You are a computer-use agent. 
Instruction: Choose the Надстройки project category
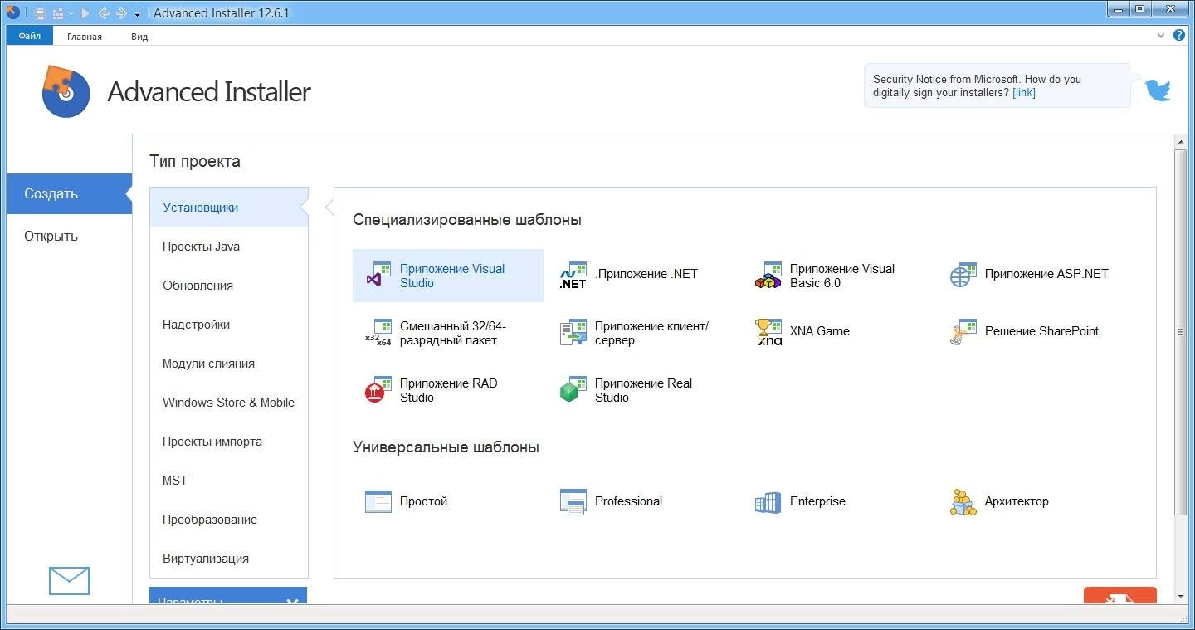click(229, 325)
